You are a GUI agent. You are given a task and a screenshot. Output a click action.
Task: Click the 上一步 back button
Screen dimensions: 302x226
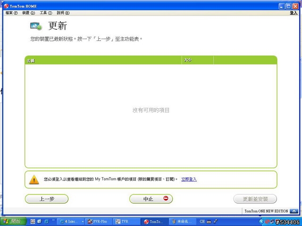point(47,199)
